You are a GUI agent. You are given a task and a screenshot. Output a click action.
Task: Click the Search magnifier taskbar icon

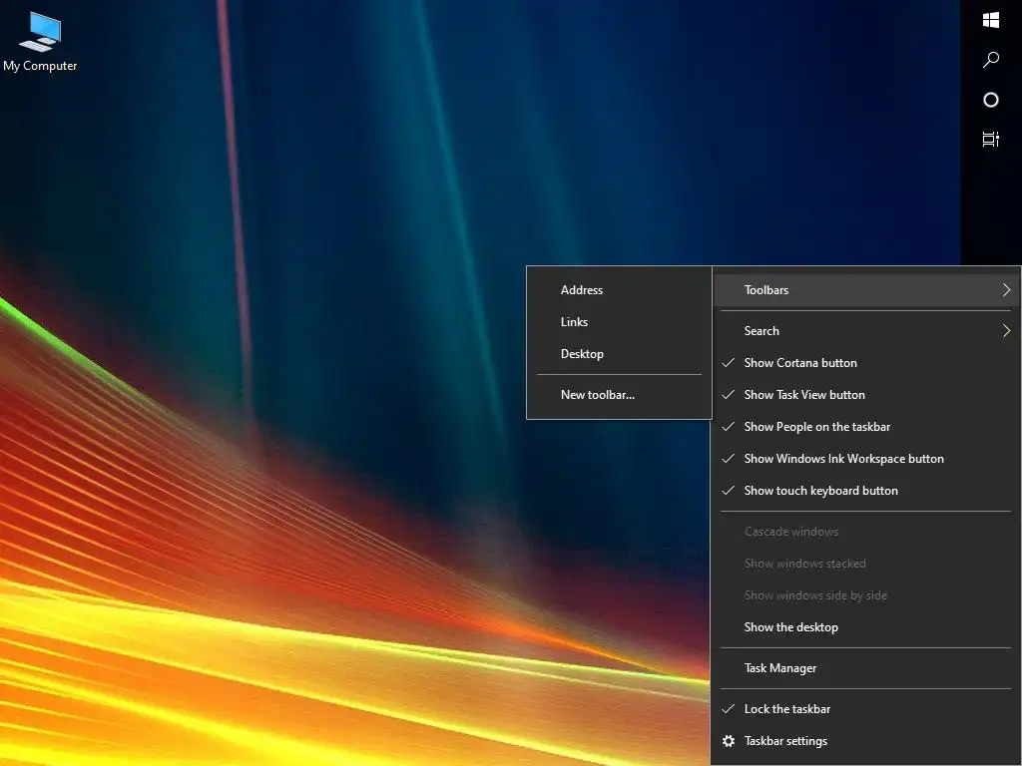[991, 60]
